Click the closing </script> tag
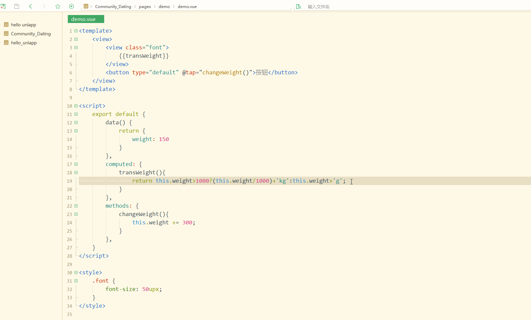Screen dimensions: 531x320 click(94, 256)
